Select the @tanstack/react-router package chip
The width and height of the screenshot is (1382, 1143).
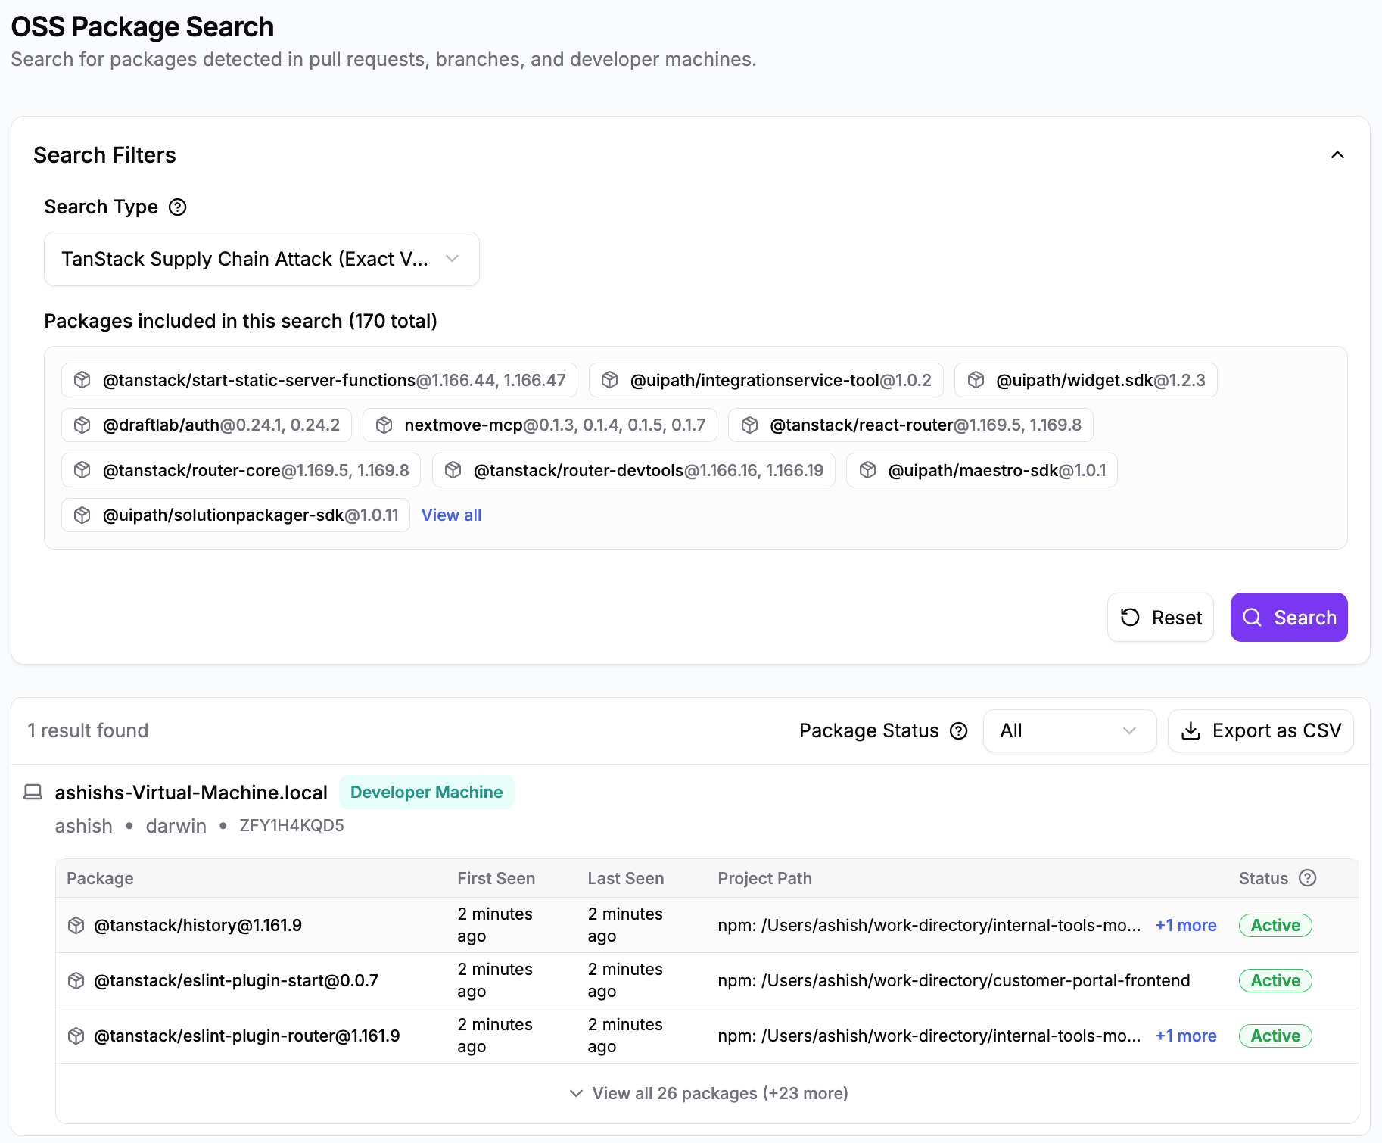[910, 425]
